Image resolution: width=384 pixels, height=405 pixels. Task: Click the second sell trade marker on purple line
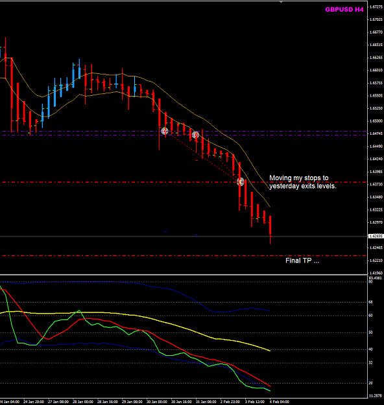196,135
